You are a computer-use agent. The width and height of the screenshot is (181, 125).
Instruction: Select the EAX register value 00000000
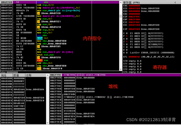[134, 6]
